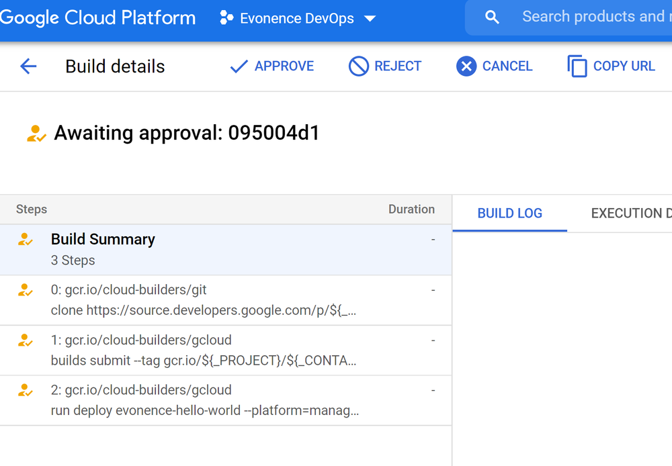
Task: Reject the awaiting build
Action: (x=385, y=66)
